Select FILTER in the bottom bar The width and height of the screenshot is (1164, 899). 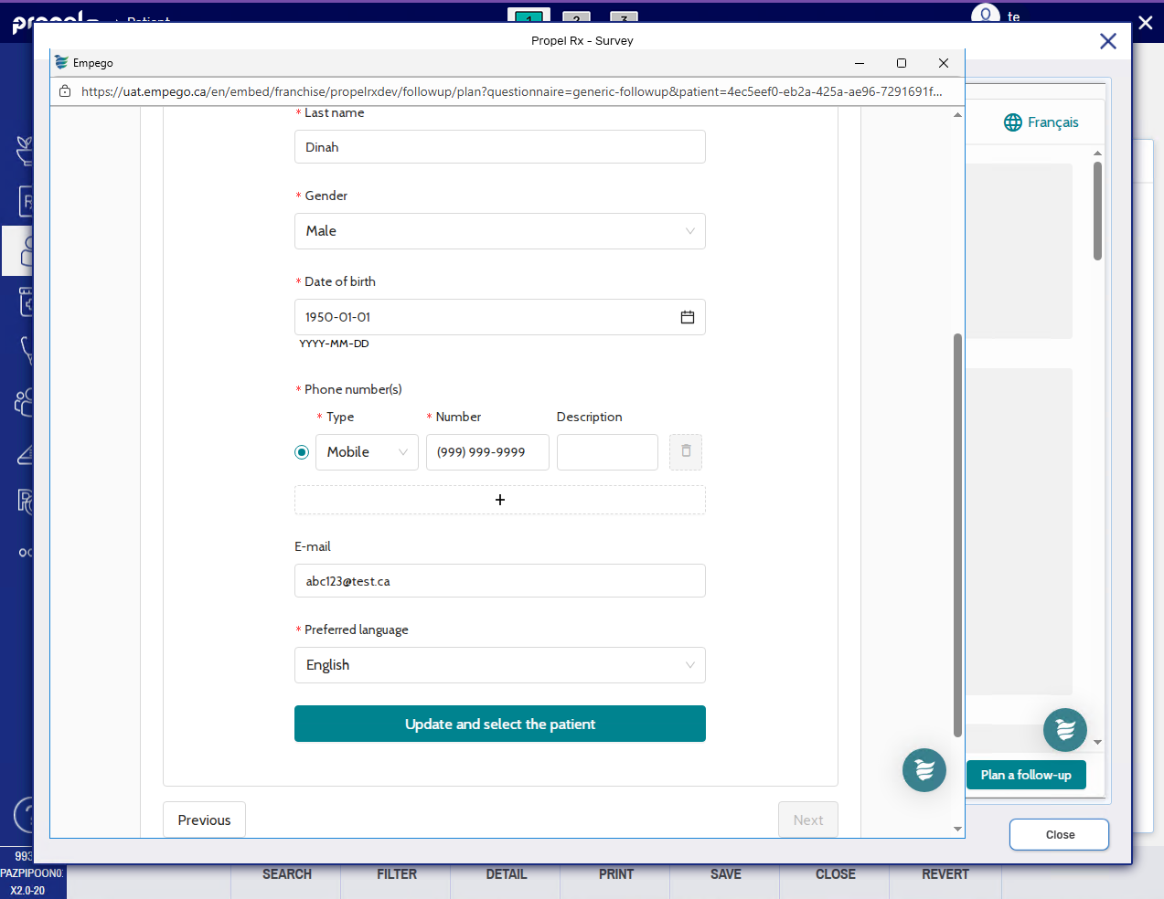(x=396, y=874)
